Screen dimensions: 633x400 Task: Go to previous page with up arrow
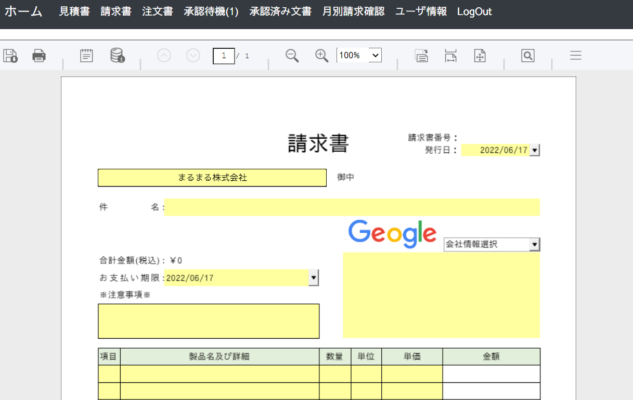(x=164, y=56)
